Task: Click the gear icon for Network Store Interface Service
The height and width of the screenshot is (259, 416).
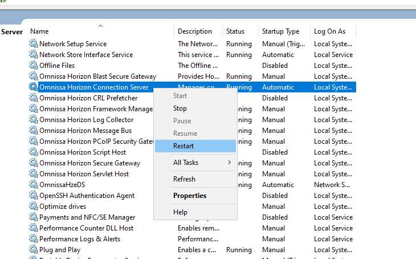Action: tap(34, 54)
